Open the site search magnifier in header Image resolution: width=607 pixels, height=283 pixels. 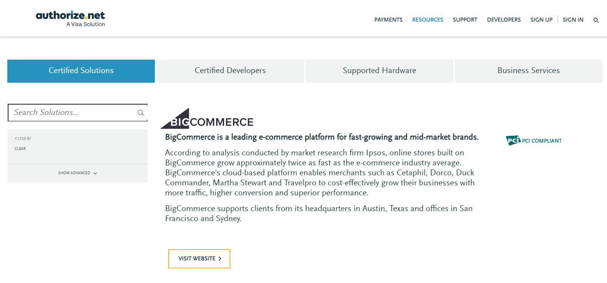click(x=596, y=20)
